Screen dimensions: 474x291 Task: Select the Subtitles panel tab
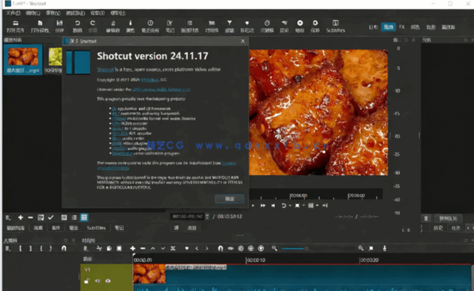tap(96, 228)
